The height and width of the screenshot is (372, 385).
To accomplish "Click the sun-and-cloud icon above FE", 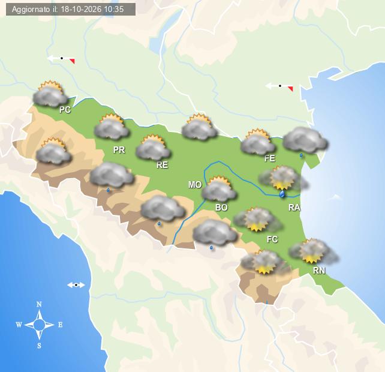I will click(258, 142).
